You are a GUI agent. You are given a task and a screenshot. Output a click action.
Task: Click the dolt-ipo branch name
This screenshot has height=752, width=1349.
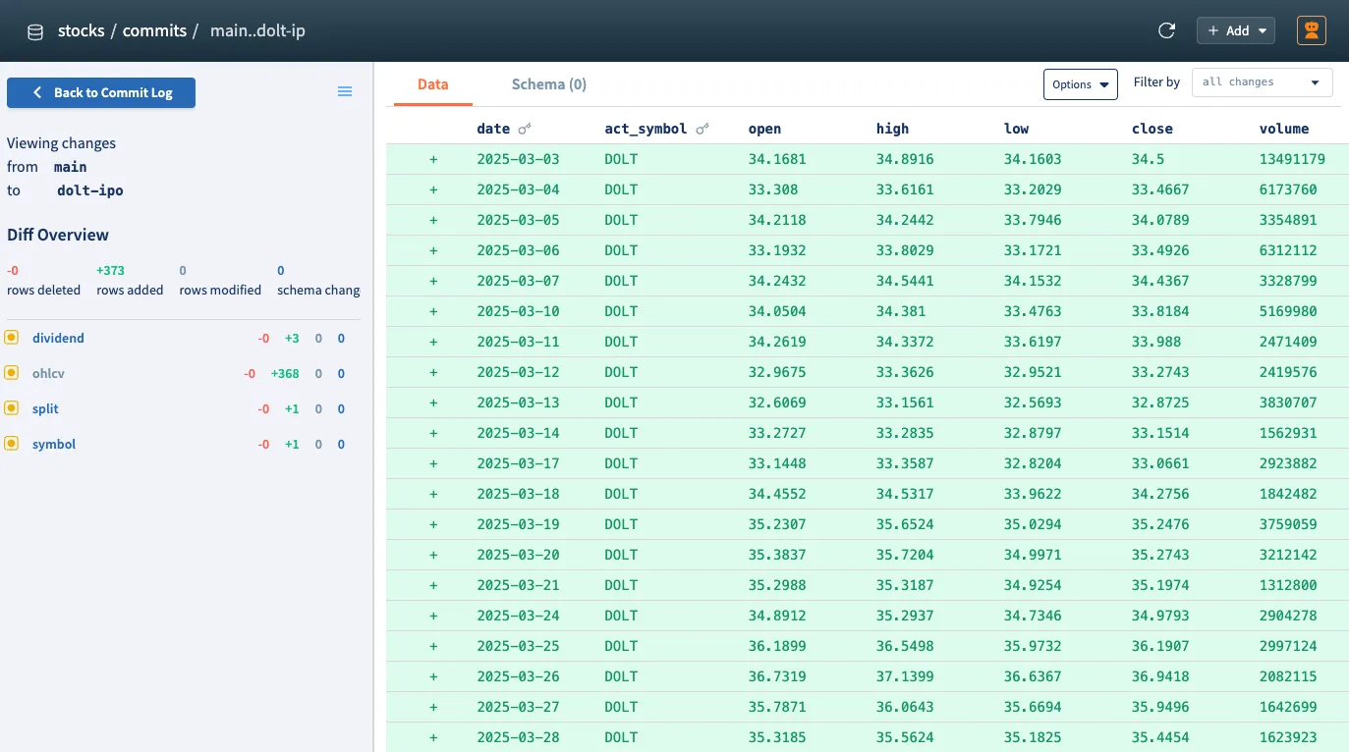click(90, 190)
